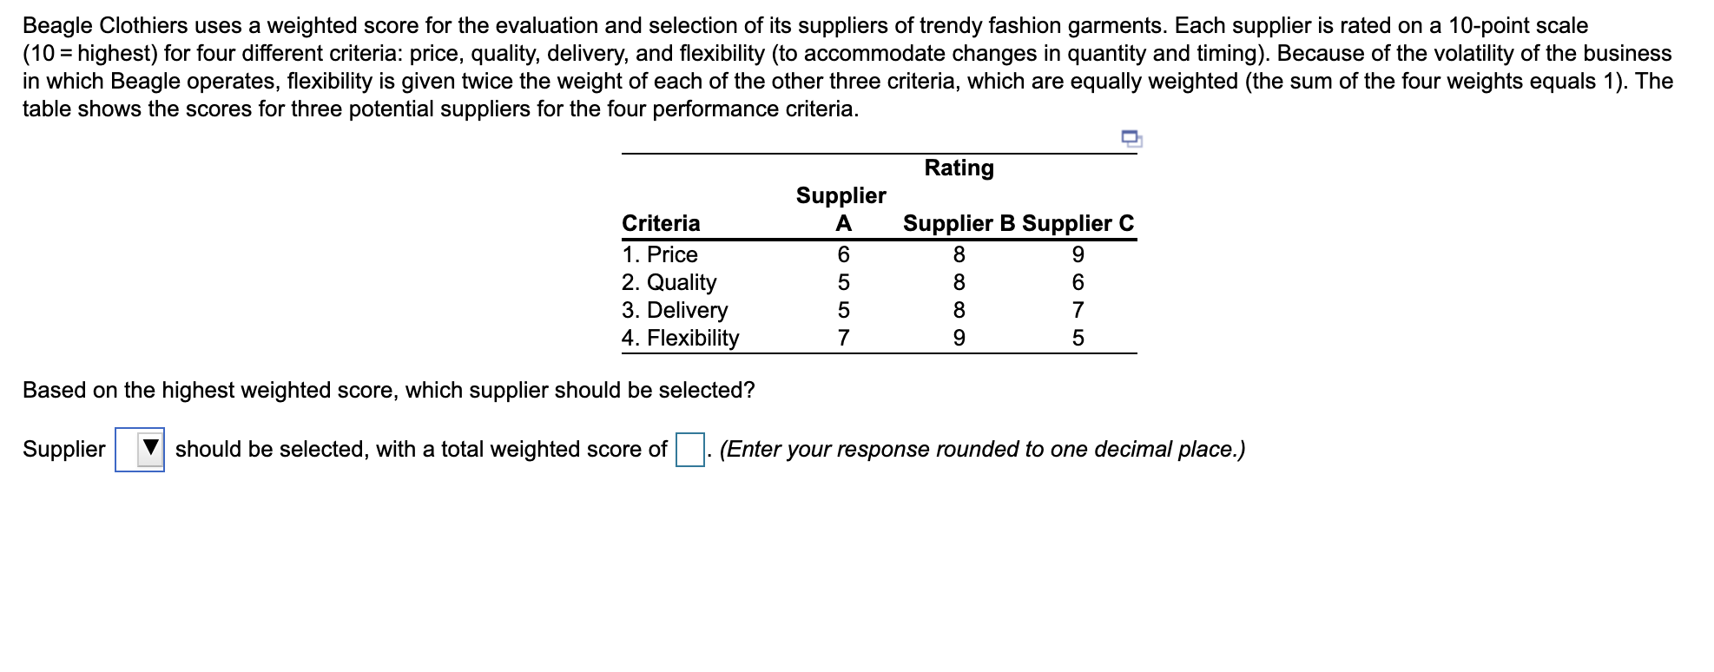Select the Supplier C column header
Screen dimensions: 1714x672
1078,222
